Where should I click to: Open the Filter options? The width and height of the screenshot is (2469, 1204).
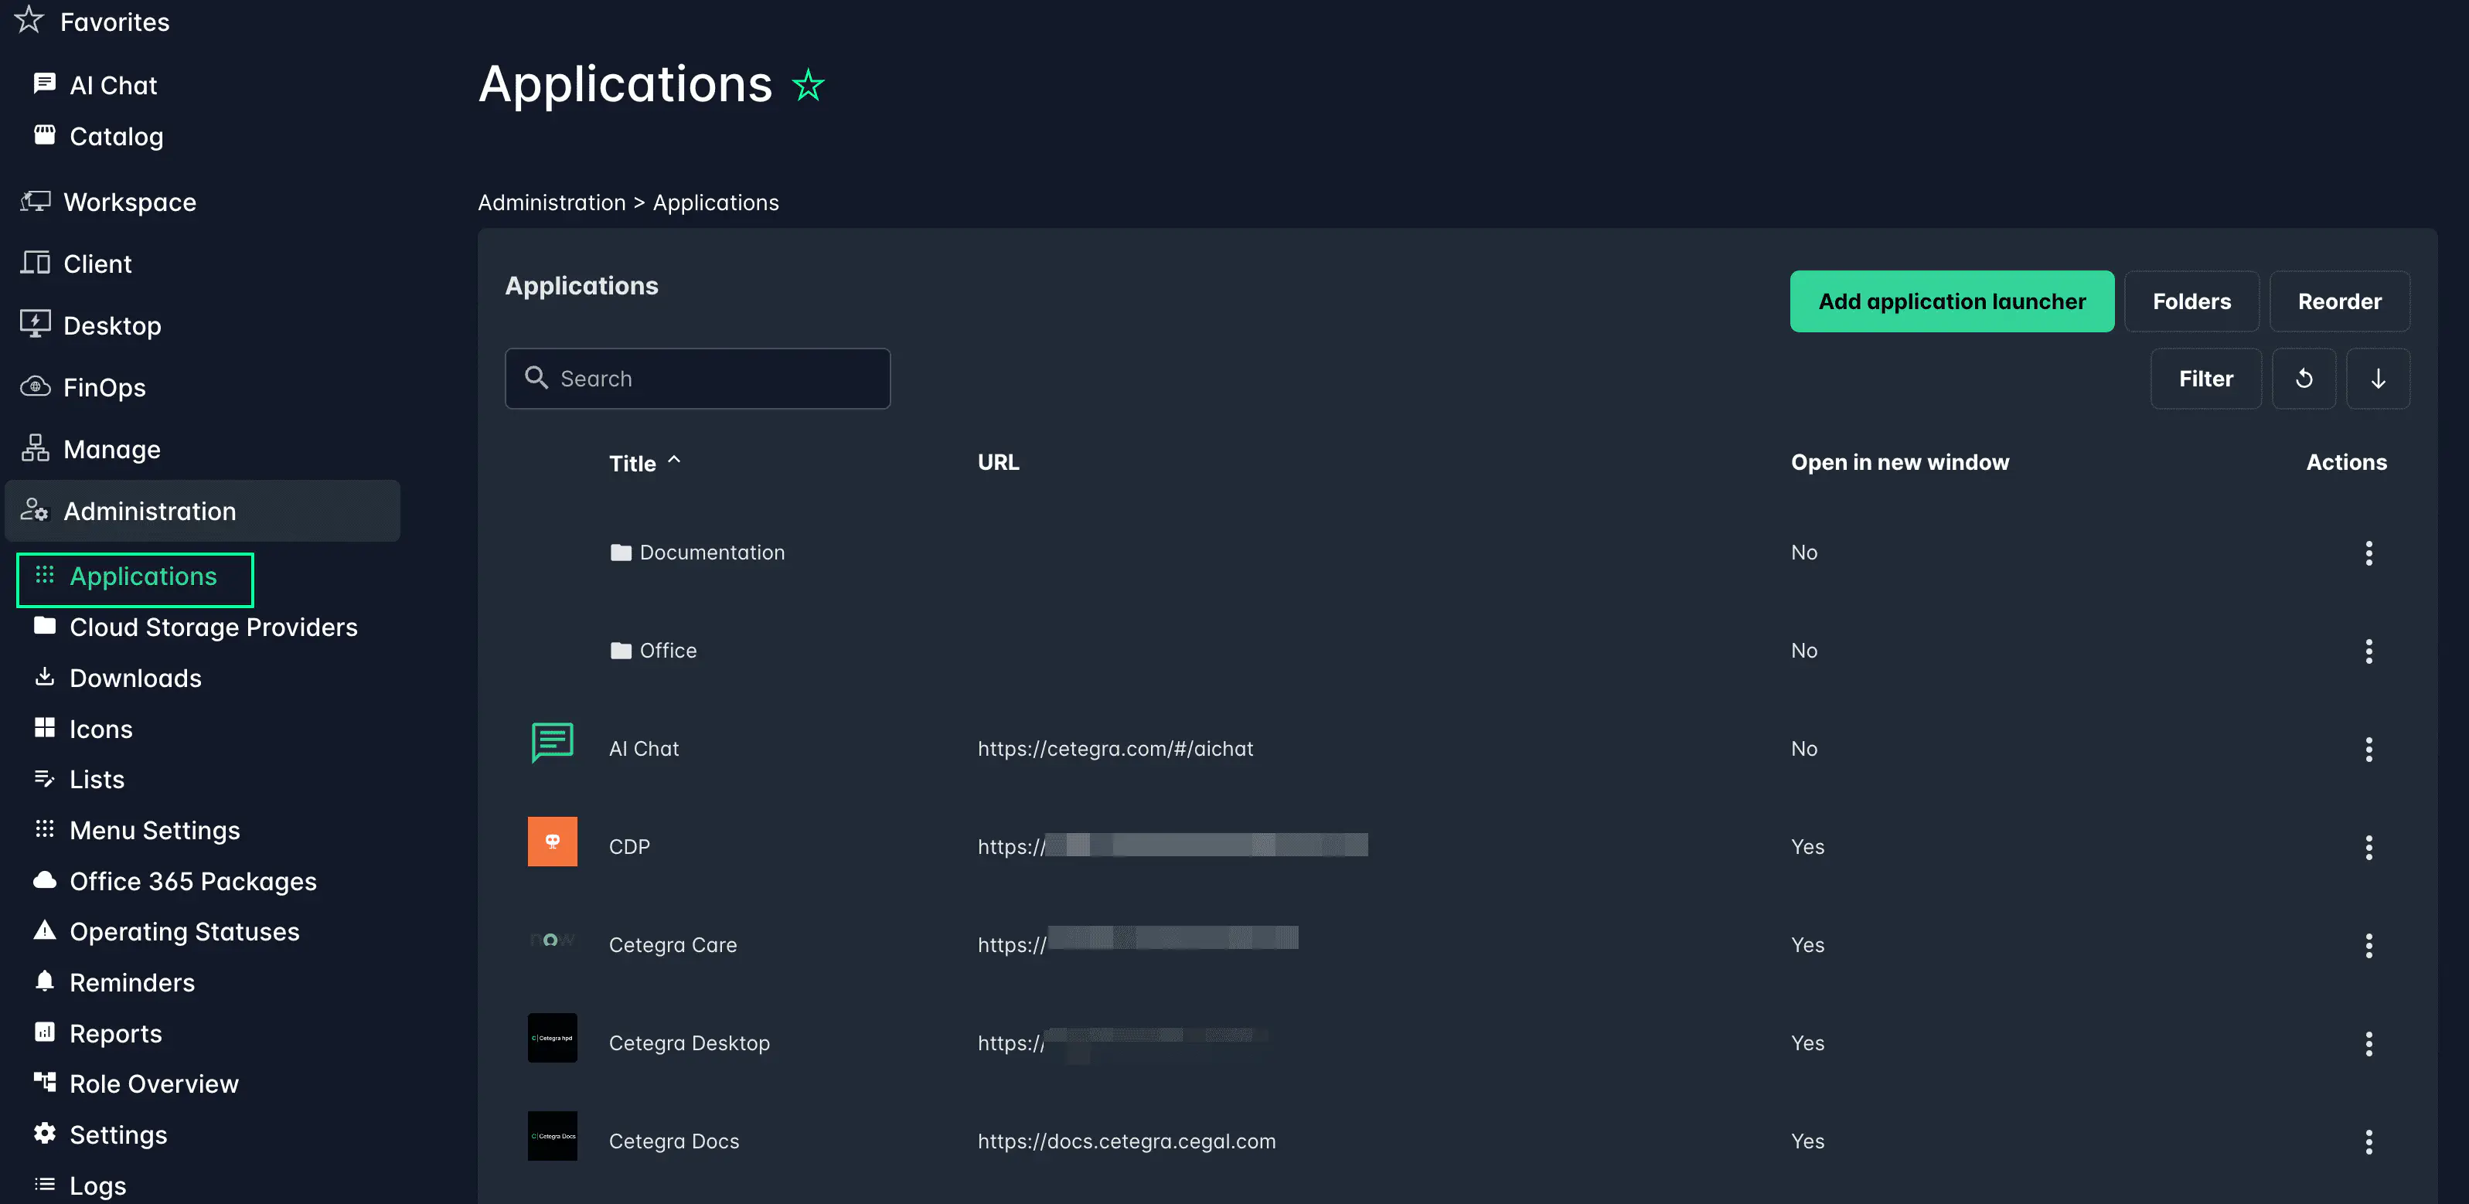pyautogui.click(x=2205, y=379)
